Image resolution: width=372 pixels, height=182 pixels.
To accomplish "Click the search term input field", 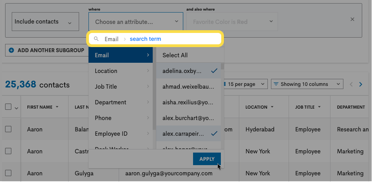I will 155,39.
